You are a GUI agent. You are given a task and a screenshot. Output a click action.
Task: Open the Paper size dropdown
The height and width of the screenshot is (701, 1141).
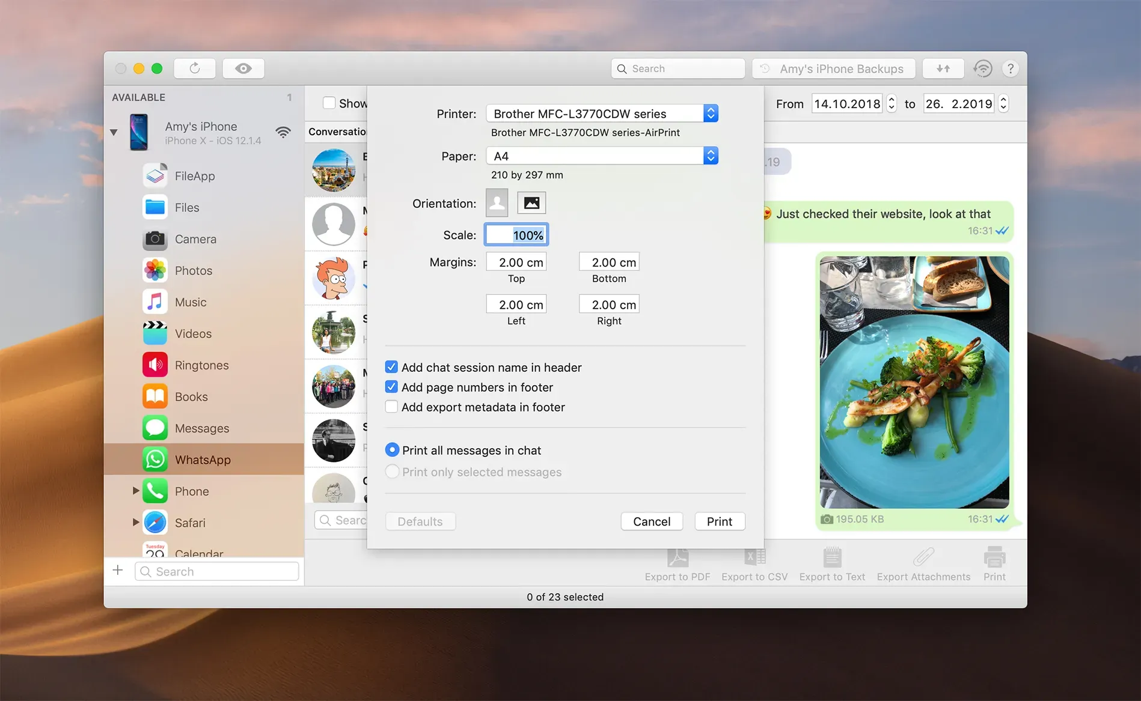(602, 156)
